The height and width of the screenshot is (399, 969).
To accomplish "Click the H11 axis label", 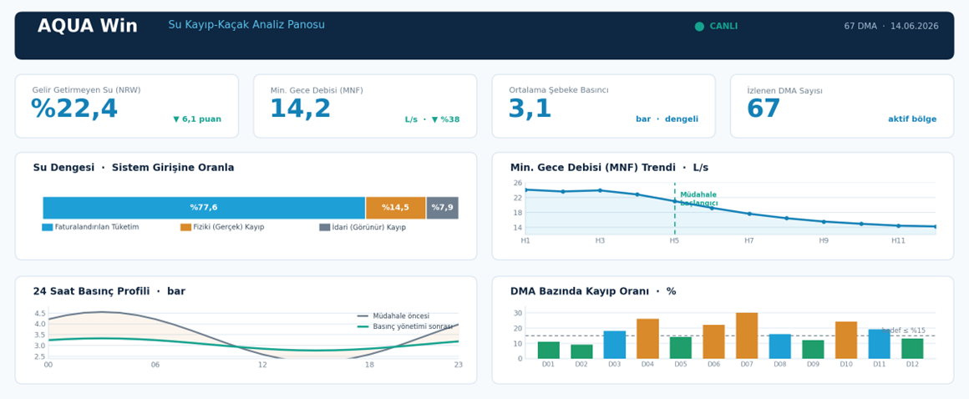I will point(899,241).
